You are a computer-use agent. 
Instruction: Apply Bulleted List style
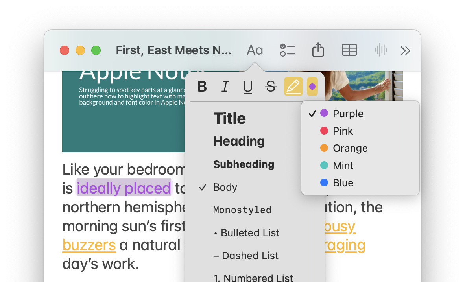pos(247,233)
